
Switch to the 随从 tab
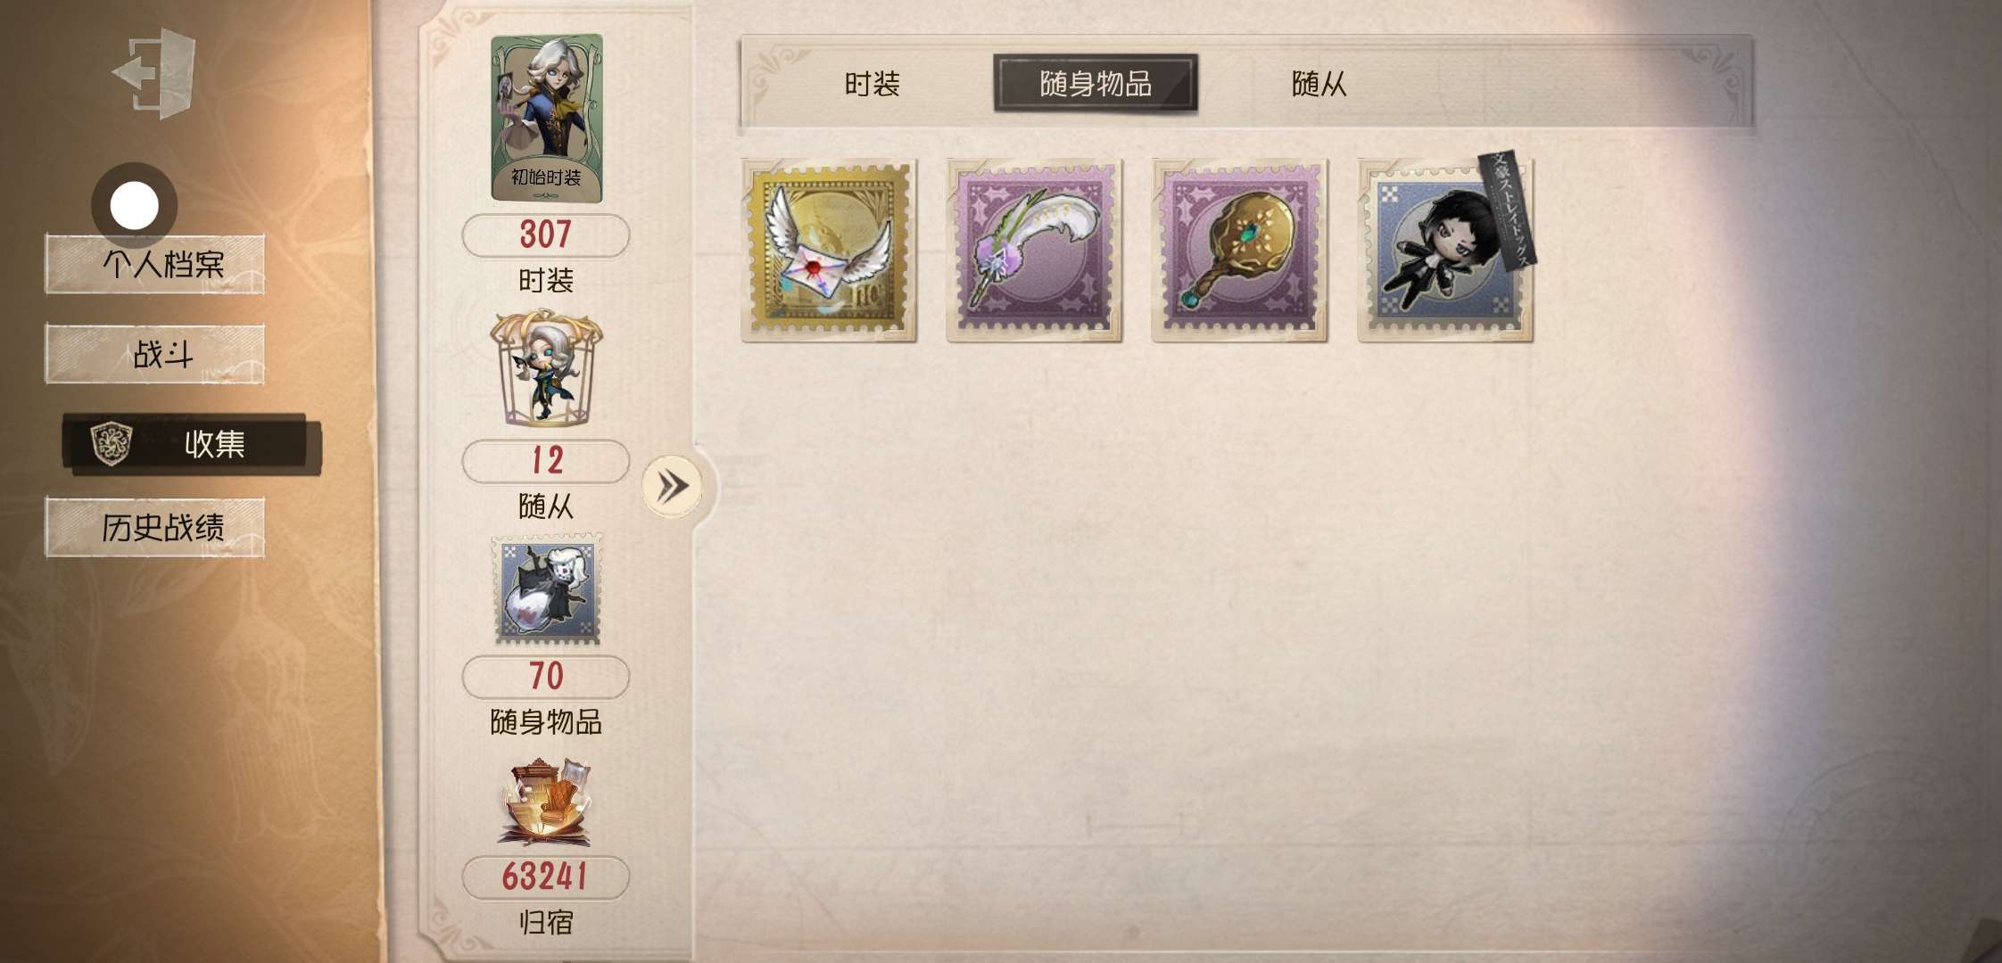pyautogui.click(x=1319, y=84)
